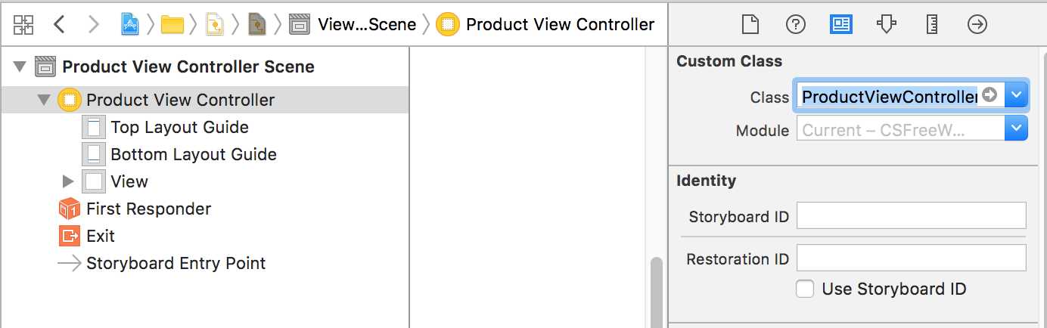The height and width of the screenshot is (328, 1047).
Task: Click the Restoration ID text field
Action: (x=912, y=258)
